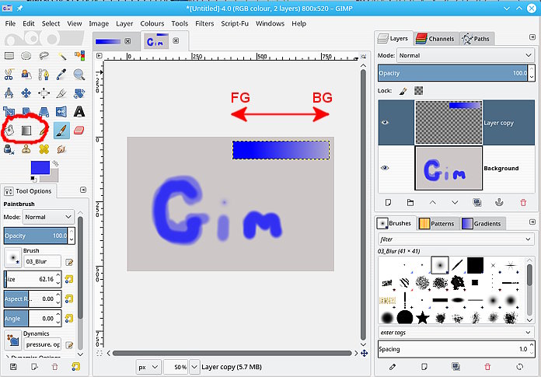Toggle lock alpha channel checkerboard icon
The width and height of the screenshot is (541, 377).
pos(418,91)
